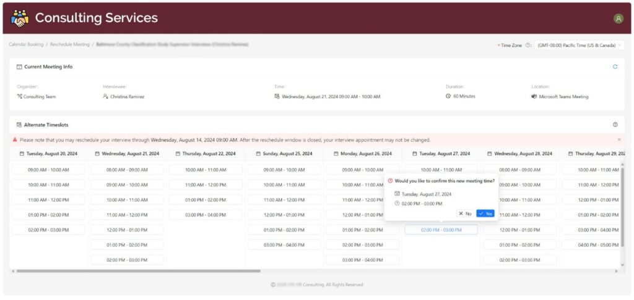Confirm new meeting time with Yes

click(485, 214)
